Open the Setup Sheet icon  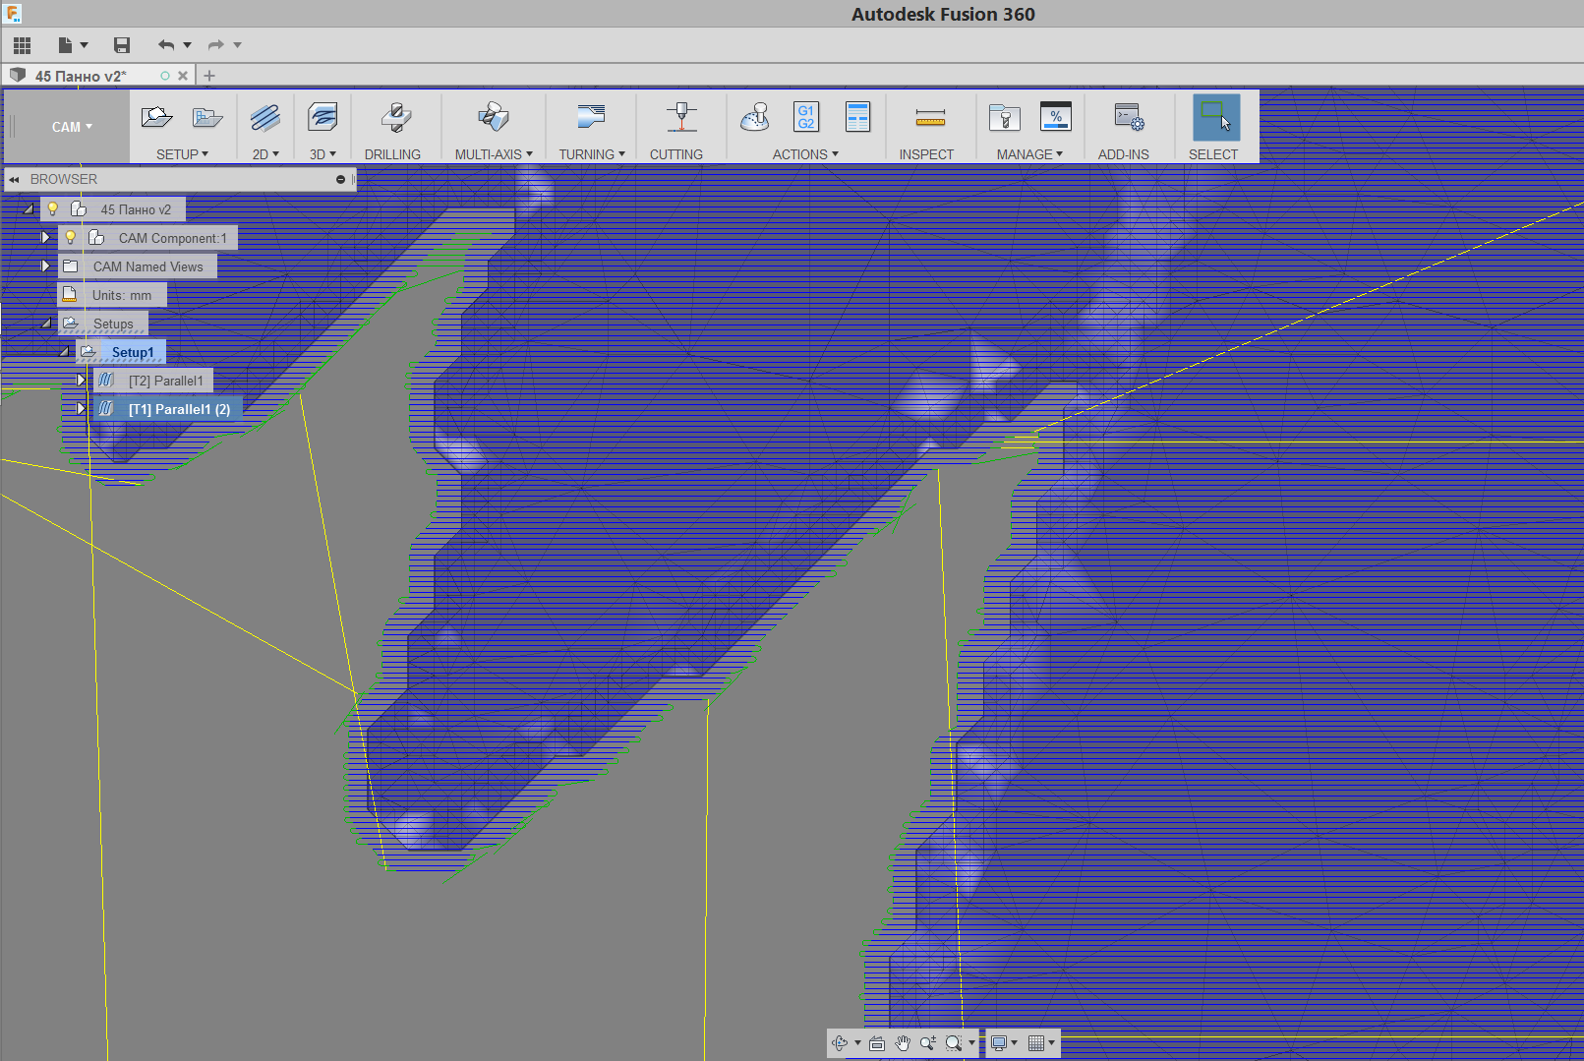point(858,117)
